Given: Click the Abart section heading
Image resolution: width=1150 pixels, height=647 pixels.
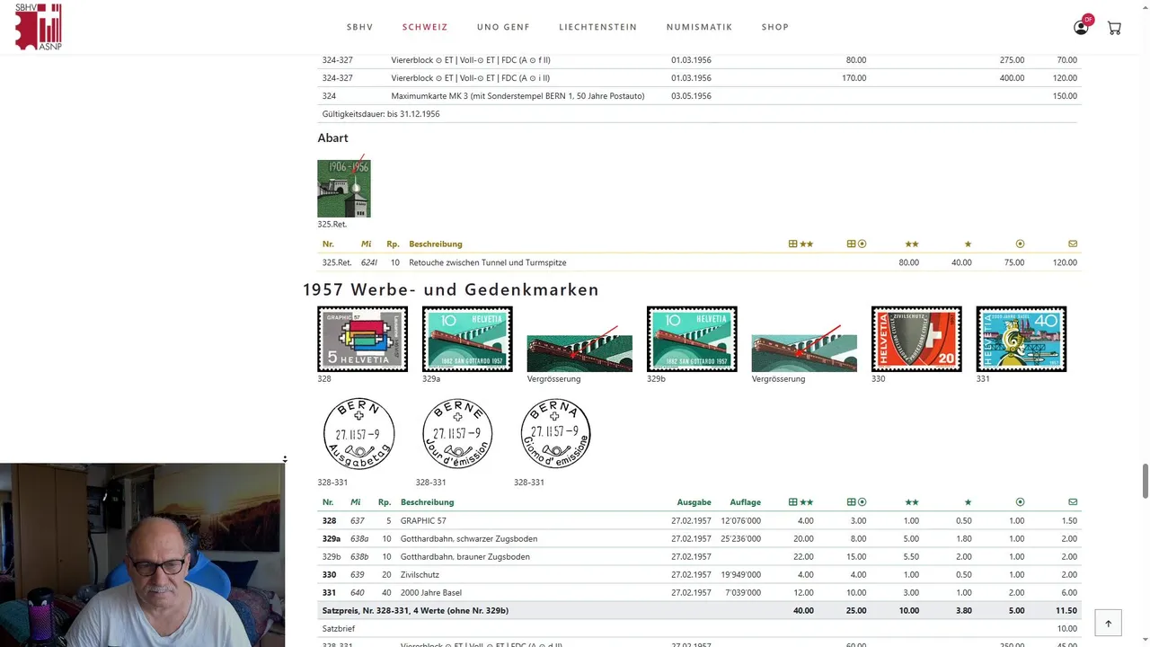Looking at the screenshot, I should tap(332, 137).
